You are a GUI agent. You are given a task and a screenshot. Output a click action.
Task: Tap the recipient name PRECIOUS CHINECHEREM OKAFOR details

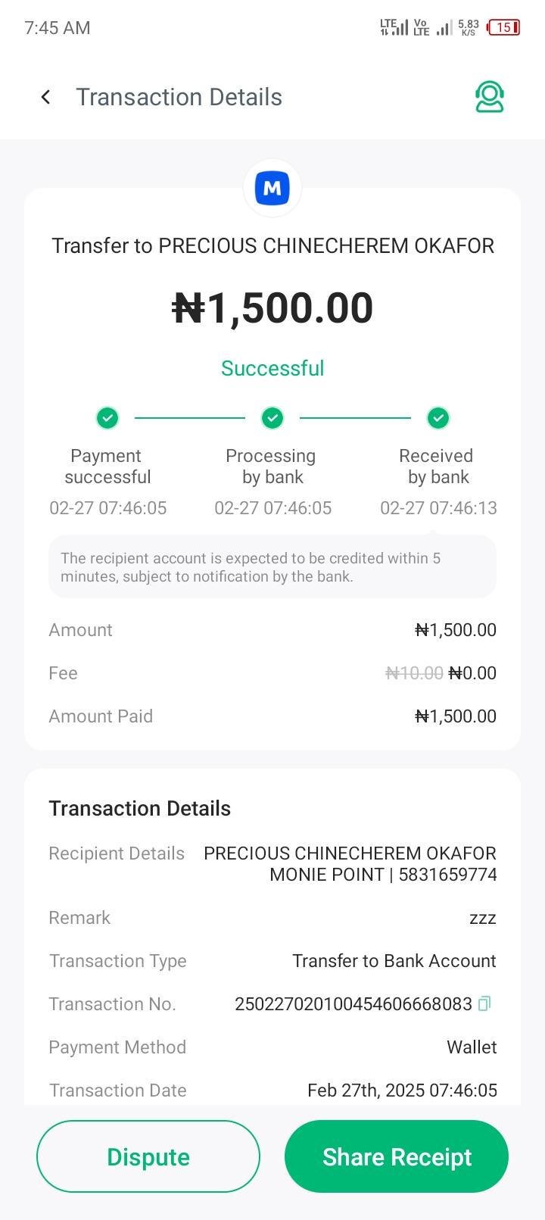tap(350, 853)
